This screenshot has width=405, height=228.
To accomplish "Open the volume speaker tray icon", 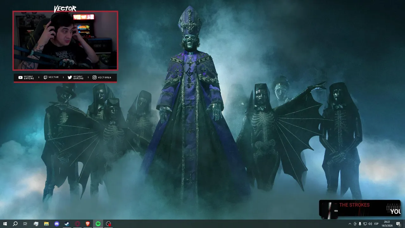I will tap(370, 224).
